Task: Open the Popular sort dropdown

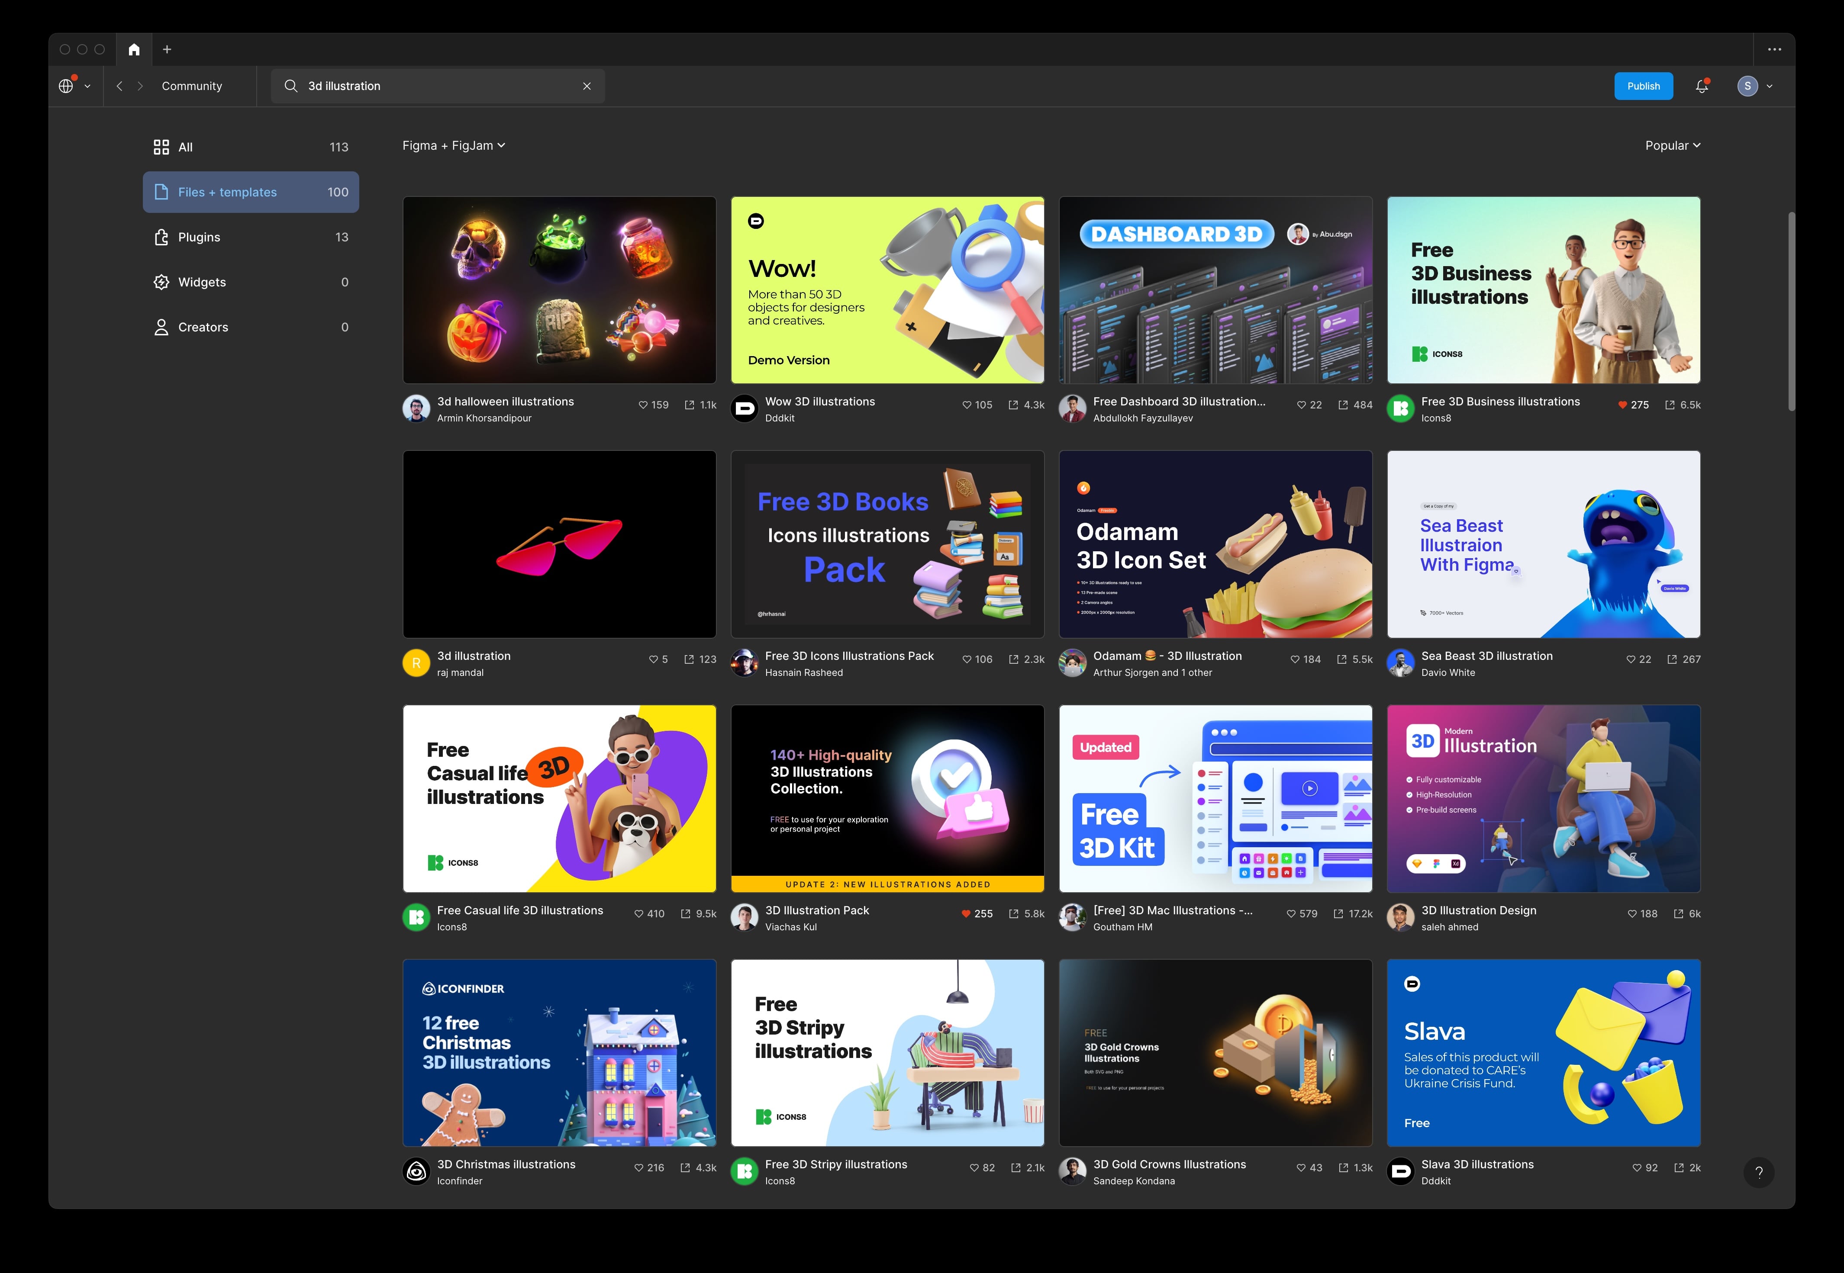Action: point(1673,145)
